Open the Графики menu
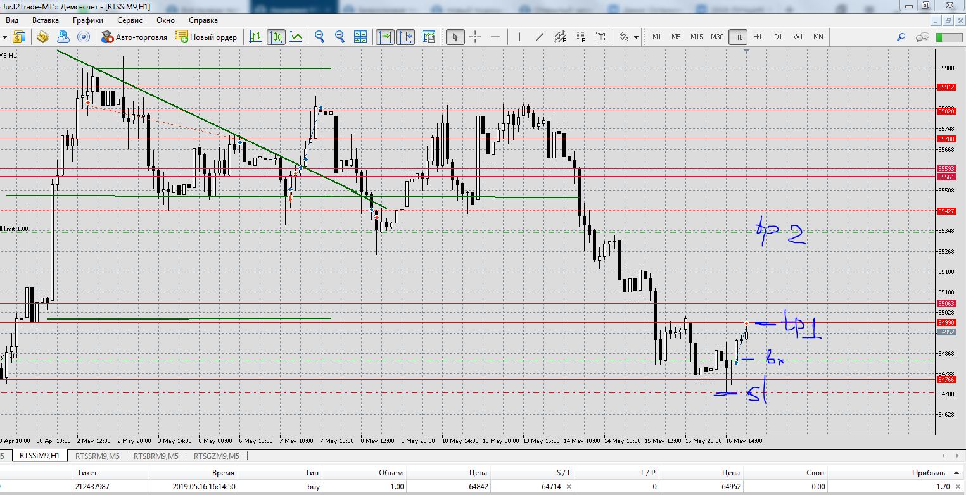The height and width of the screenshot is (495, 966). click(88, 20)
